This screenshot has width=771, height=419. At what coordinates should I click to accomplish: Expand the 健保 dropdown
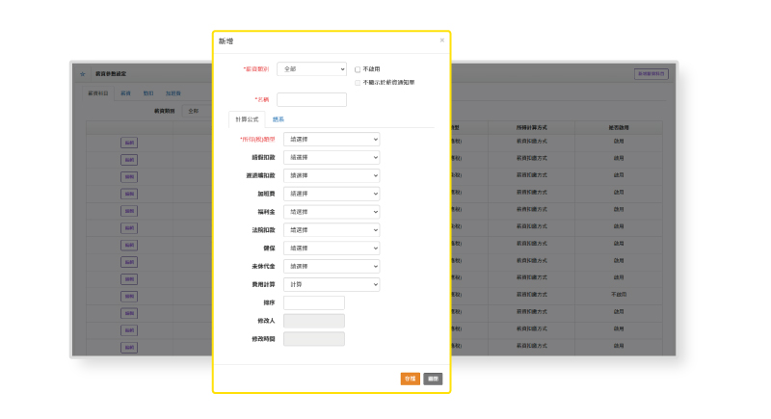[x=332, y=248]
